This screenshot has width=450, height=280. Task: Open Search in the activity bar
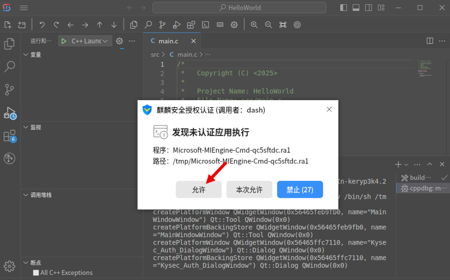tap(9, 66)
